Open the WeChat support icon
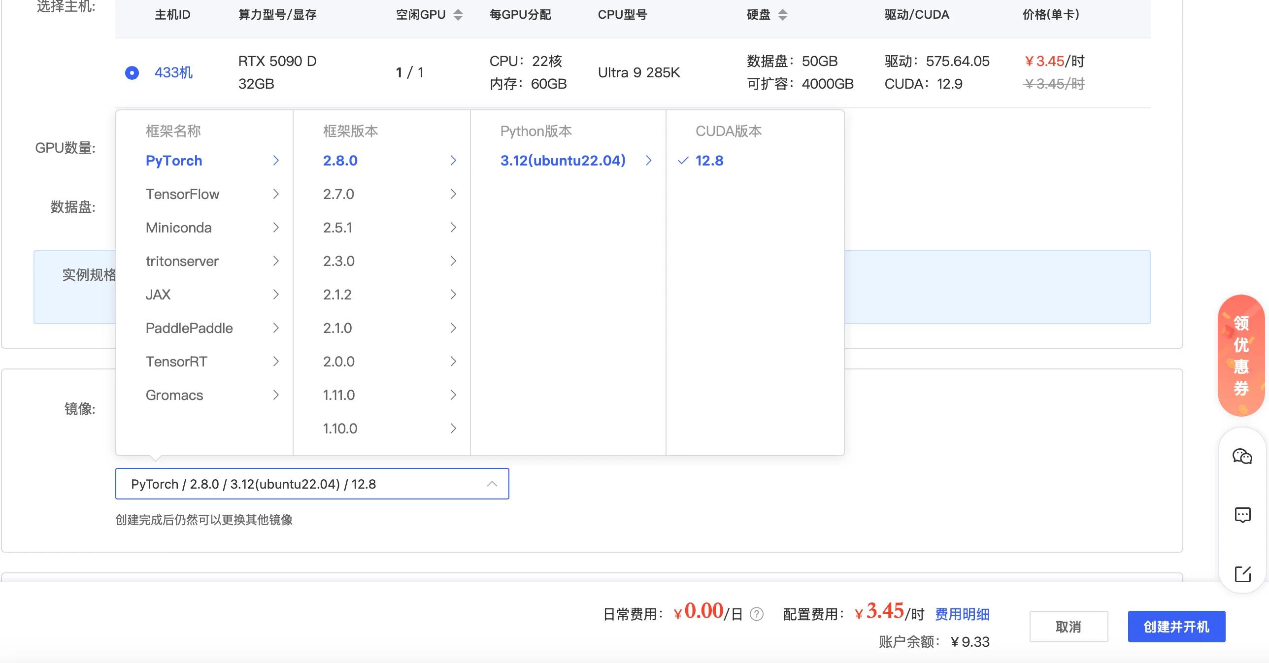Screen dimensions: 1269x663 point(1242,456)
